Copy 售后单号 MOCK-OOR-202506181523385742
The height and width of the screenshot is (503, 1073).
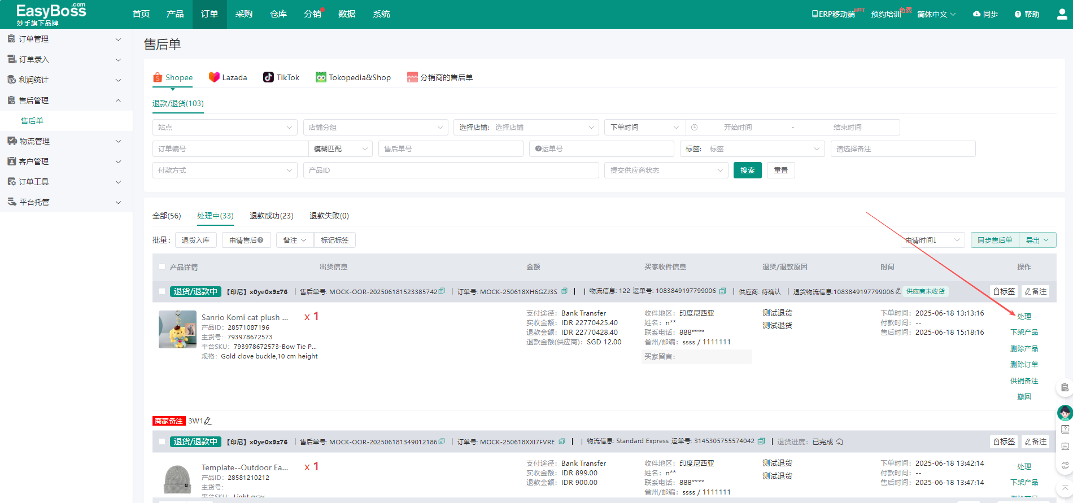[x=442, y=291]
